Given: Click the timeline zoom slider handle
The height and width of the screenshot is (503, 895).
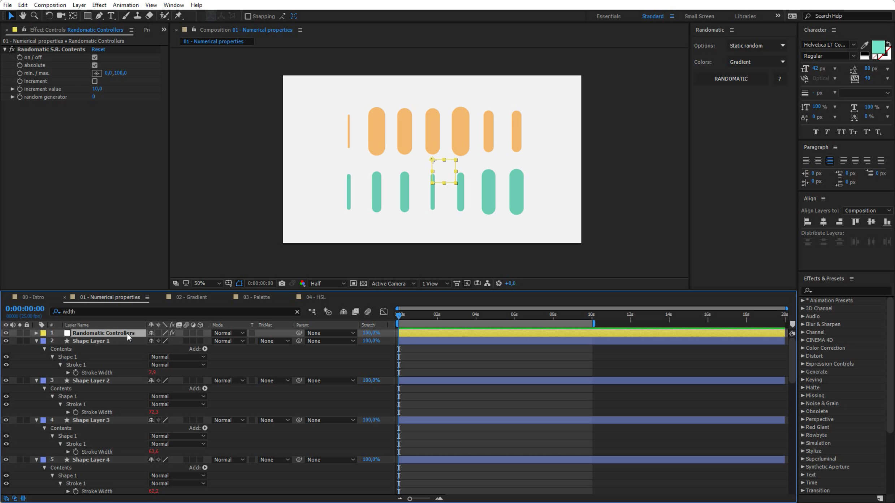Looking at the screenshot, I should (410, 499).
